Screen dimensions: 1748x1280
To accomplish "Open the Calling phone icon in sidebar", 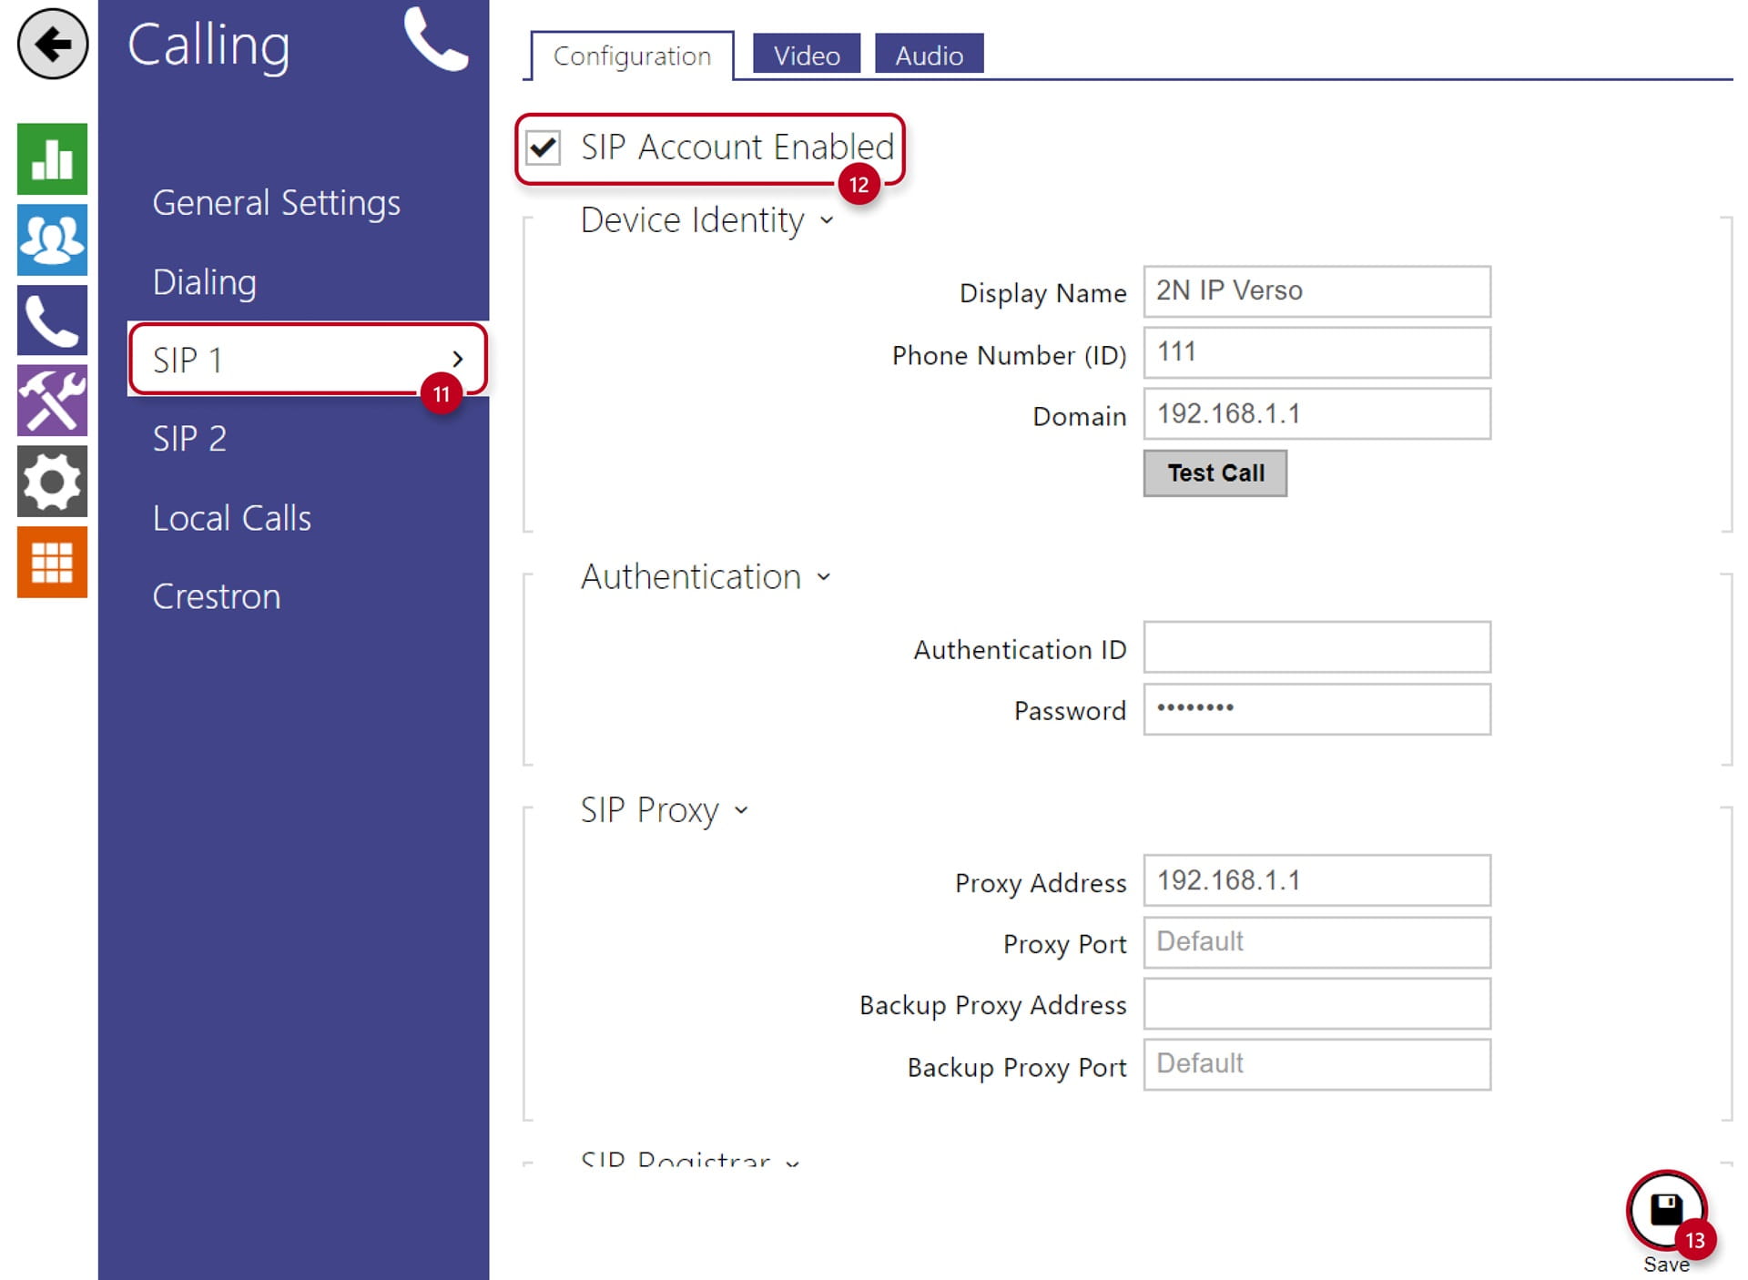I will (52, 320).
